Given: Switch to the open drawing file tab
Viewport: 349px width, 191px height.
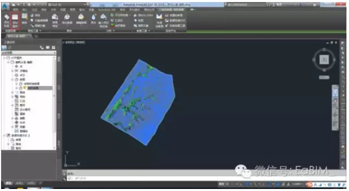Looking at the screenshot, I should (17, 36).
